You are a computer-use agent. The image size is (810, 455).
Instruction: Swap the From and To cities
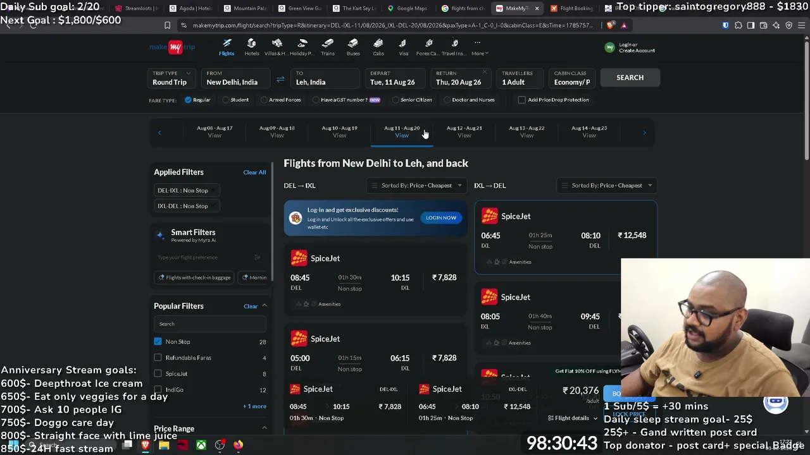pos(280,79)
